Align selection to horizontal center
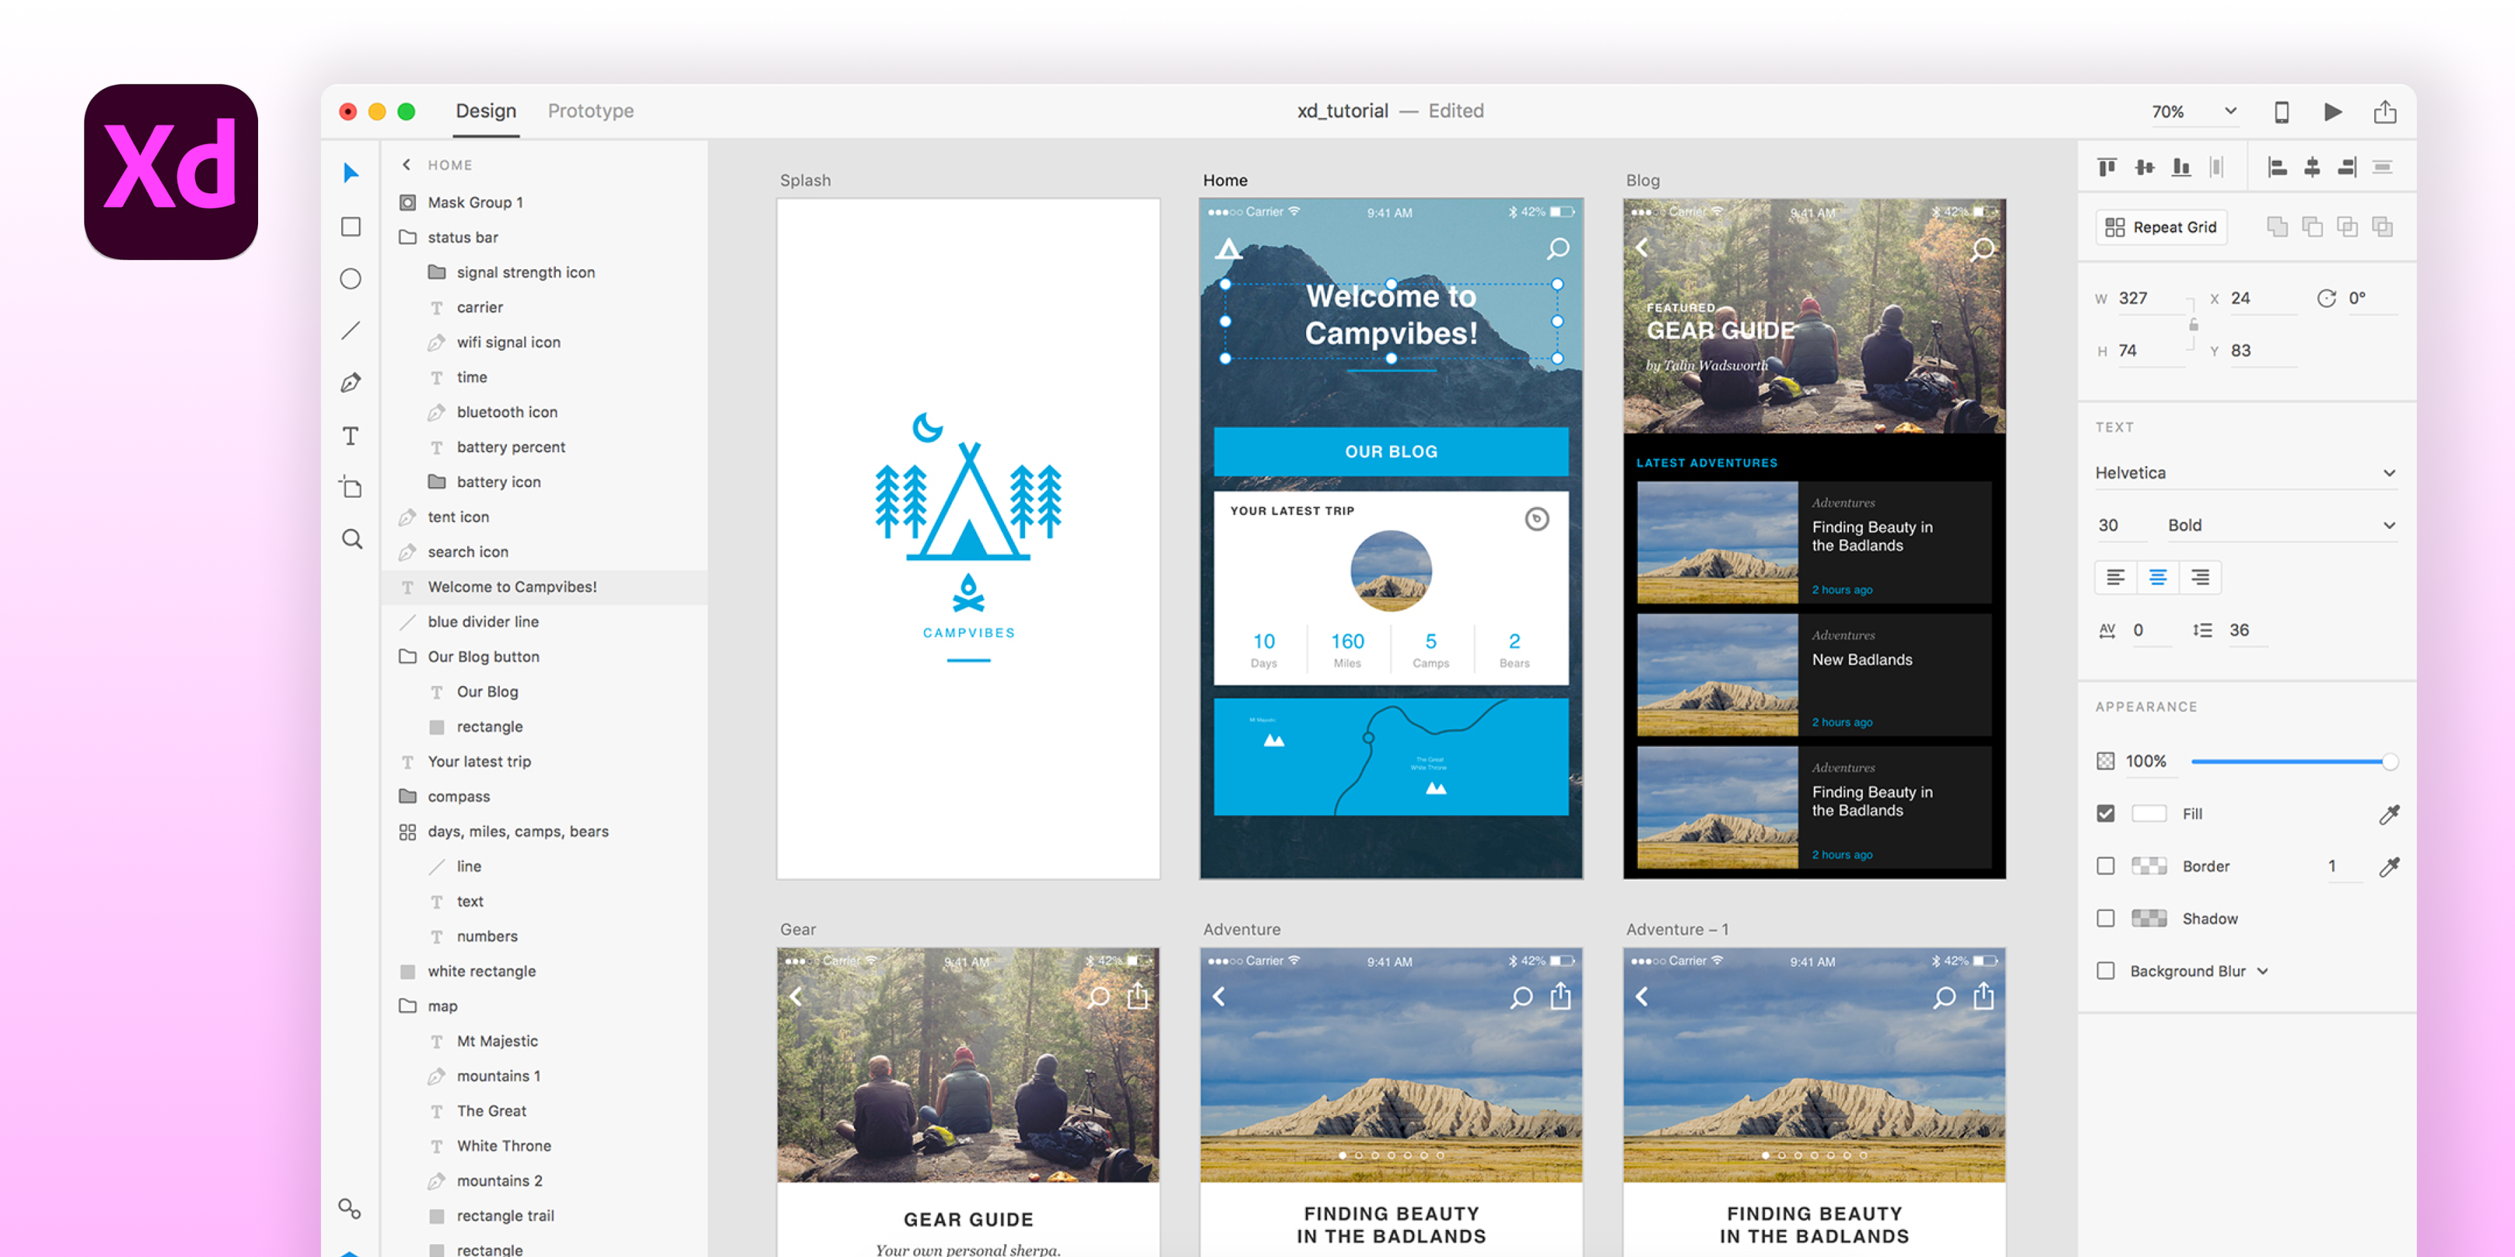Viewport: 2515px width, 1257px height. [2313, 168]
